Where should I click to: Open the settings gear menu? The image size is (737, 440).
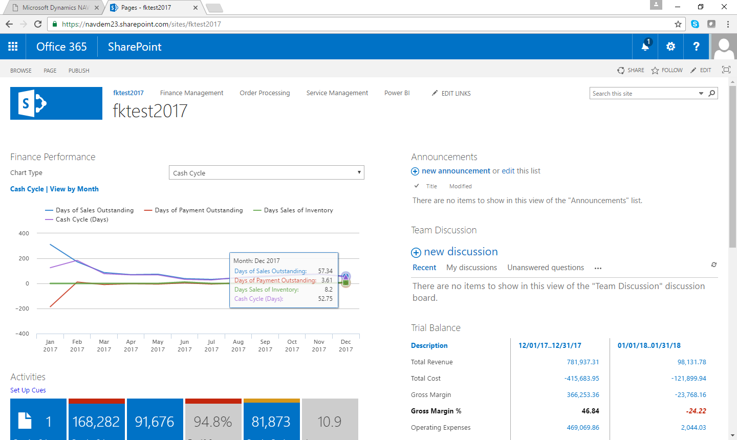670,47
